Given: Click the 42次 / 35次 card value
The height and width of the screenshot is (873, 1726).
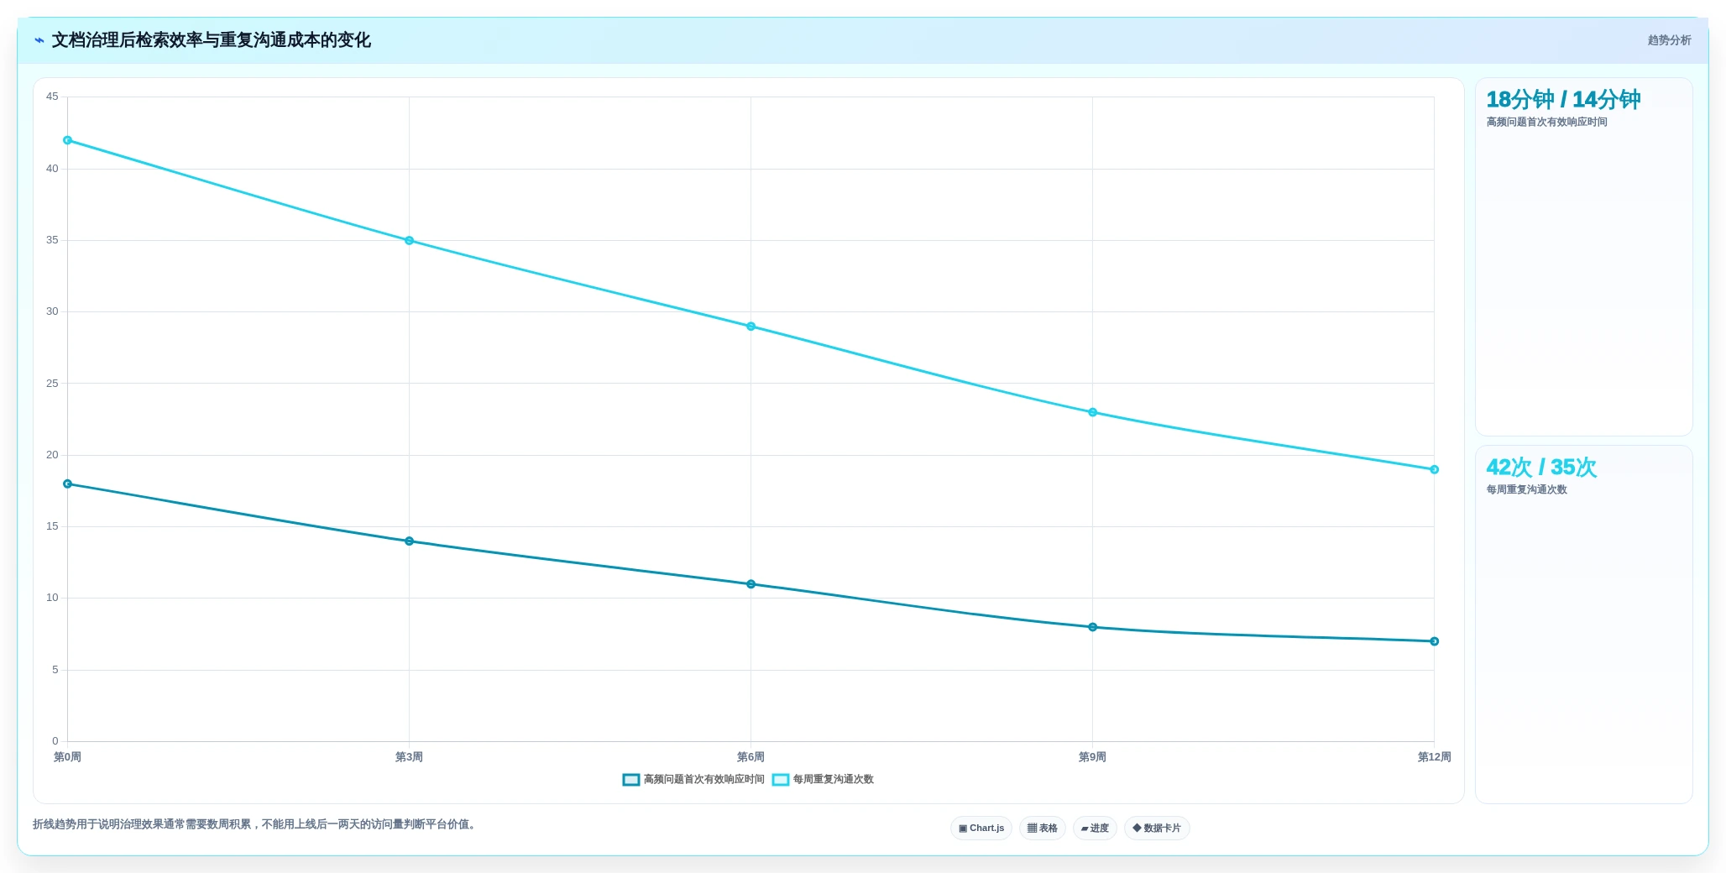Looking at the screenshot, I should click(1541, 468).
